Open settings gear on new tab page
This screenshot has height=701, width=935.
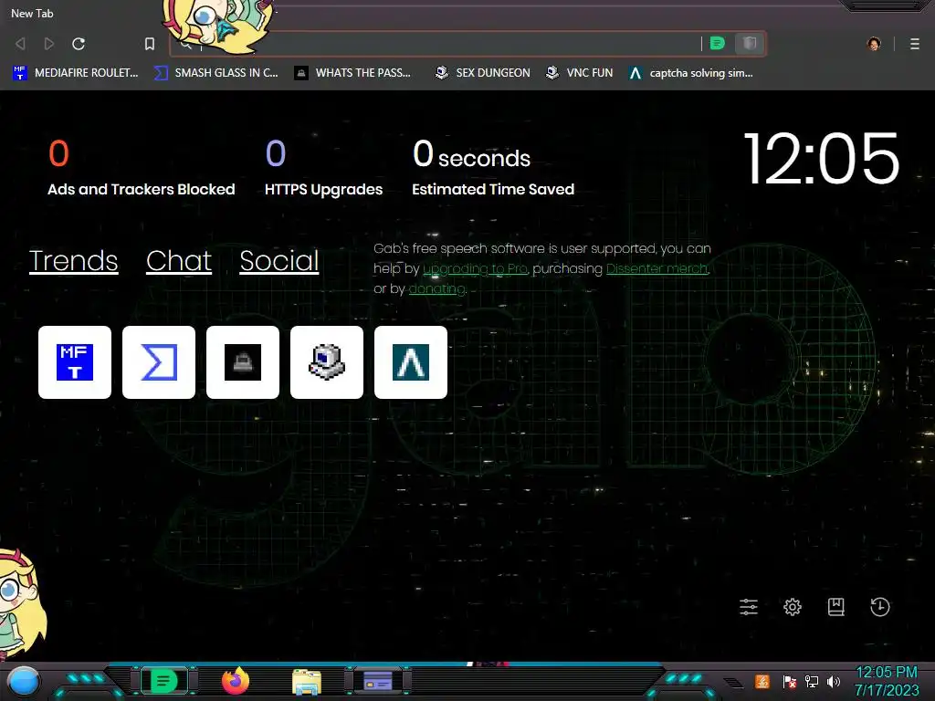[x=793, y=607]
